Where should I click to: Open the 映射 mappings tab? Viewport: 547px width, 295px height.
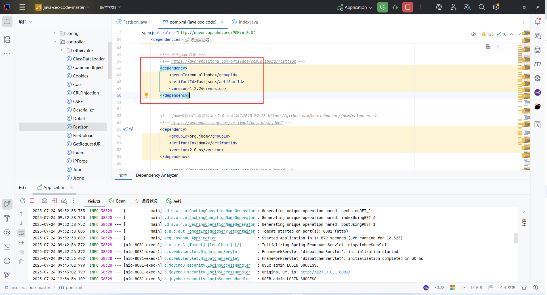174,201
